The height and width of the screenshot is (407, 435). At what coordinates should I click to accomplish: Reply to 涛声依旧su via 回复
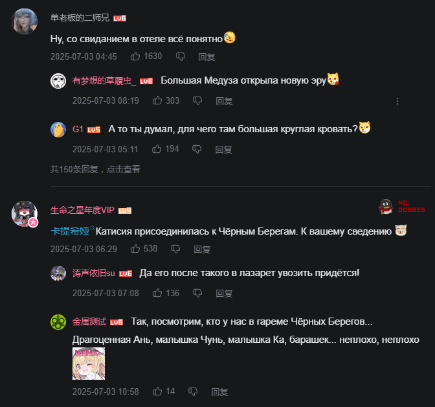click(x=224, y=294)
